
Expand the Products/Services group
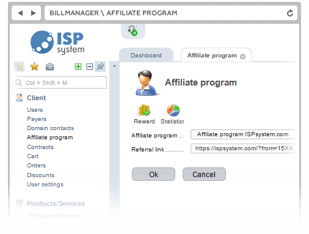point(56,203)
